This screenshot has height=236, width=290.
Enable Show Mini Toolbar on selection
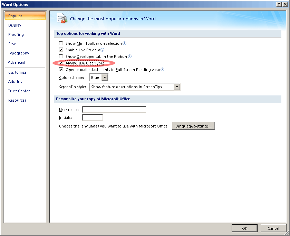61,43
